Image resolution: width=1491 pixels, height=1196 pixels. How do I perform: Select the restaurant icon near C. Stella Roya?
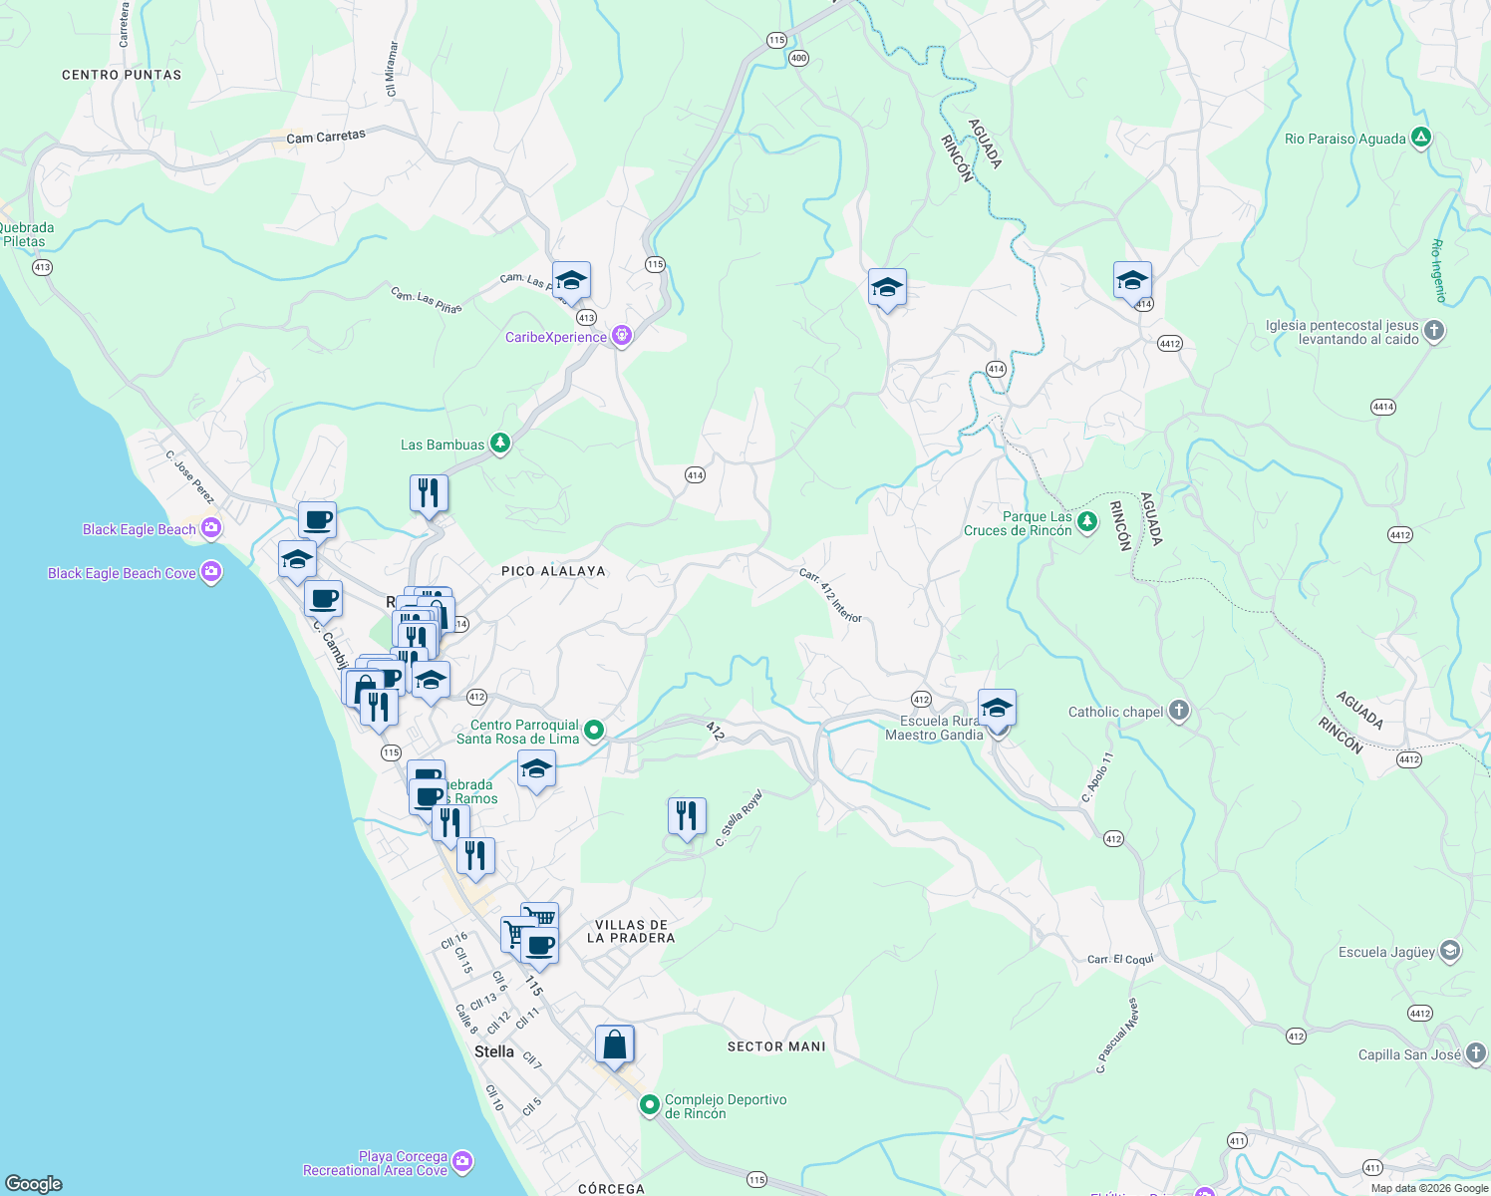click(686, 816)
